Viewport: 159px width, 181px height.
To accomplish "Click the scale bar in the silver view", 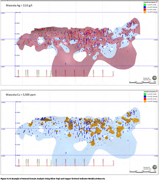I will click(143, 82).
